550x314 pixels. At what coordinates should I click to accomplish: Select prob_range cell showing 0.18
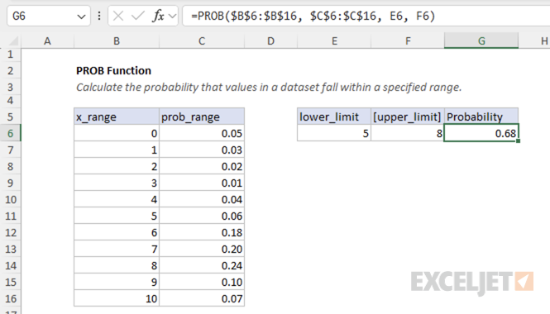[202, 232]
